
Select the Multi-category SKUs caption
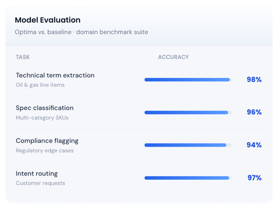(42, 118)
